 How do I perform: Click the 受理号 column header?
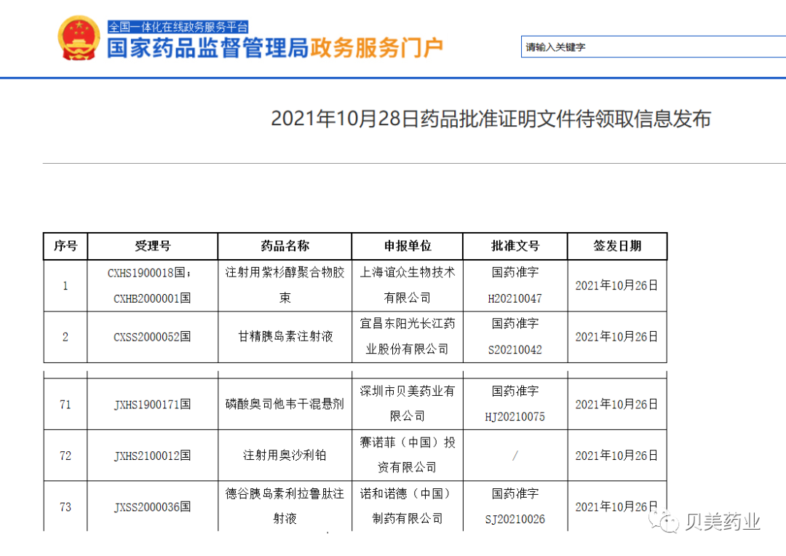click(152, 246)
